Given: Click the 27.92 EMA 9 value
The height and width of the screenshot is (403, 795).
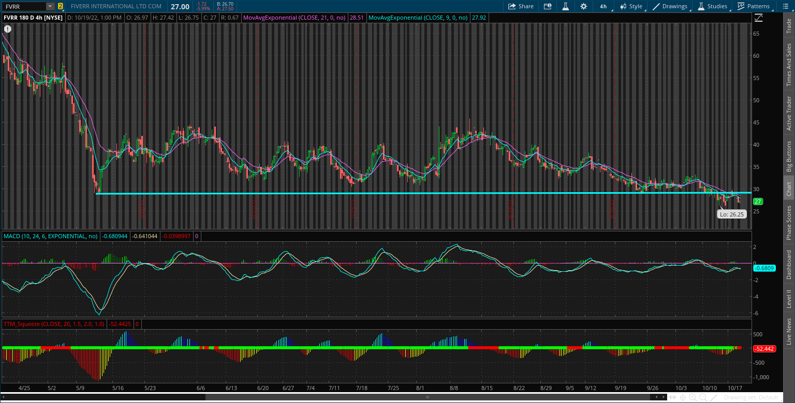Looking at the screenshot, I should [479, 18].
